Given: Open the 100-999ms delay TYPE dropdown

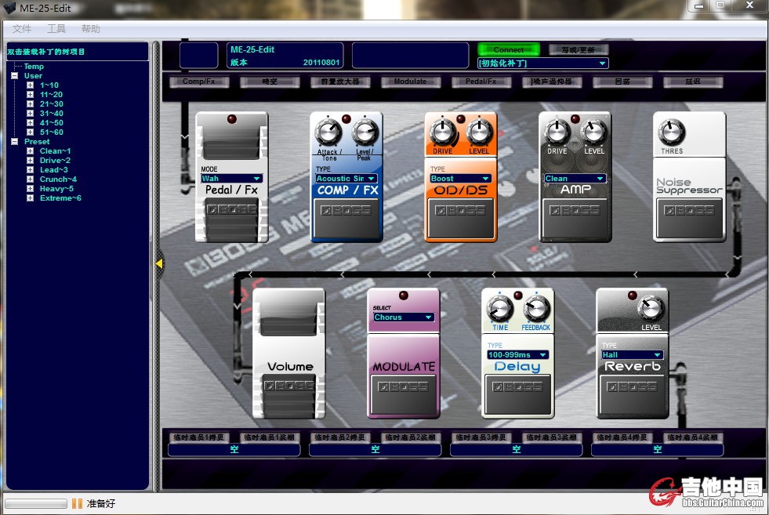Looking at the screenshot, I should (517, 354).
